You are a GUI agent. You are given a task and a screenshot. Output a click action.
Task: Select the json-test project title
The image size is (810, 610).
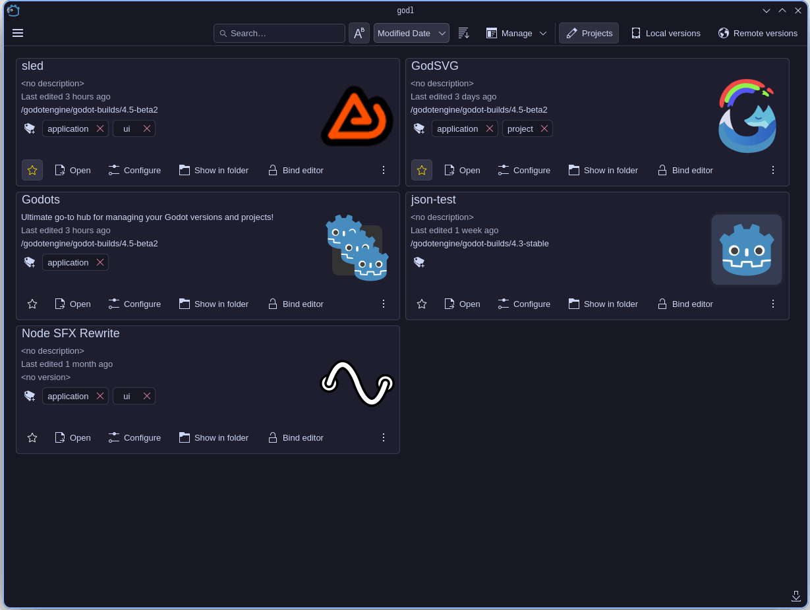(x=434, y=200)
